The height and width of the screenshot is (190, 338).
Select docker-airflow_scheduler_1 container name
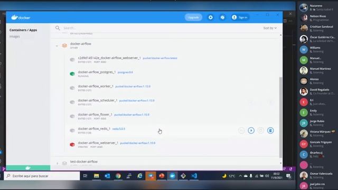98,100
